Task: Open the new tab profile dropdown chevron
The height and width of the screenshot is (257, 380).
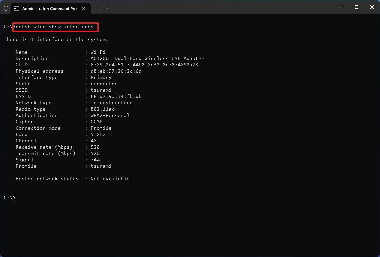Action: point(107,8)
